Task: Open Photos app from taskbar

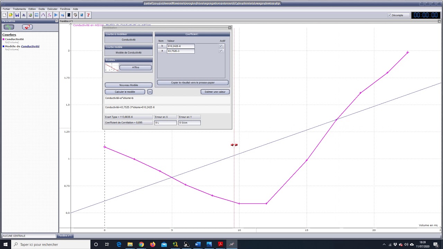Action: (209, 245)
